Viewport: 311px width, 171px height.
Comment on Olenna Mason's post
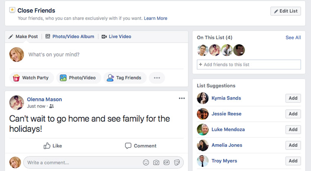(141, 146)
